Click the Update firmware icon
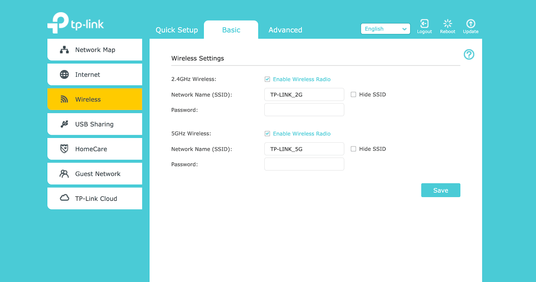Screen dimensions: 536x282 tap(471, 24)
